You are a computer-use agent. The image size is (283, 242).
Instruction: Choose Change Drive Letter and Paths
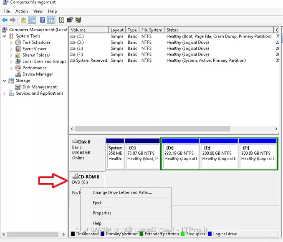(x=126, y=192)
